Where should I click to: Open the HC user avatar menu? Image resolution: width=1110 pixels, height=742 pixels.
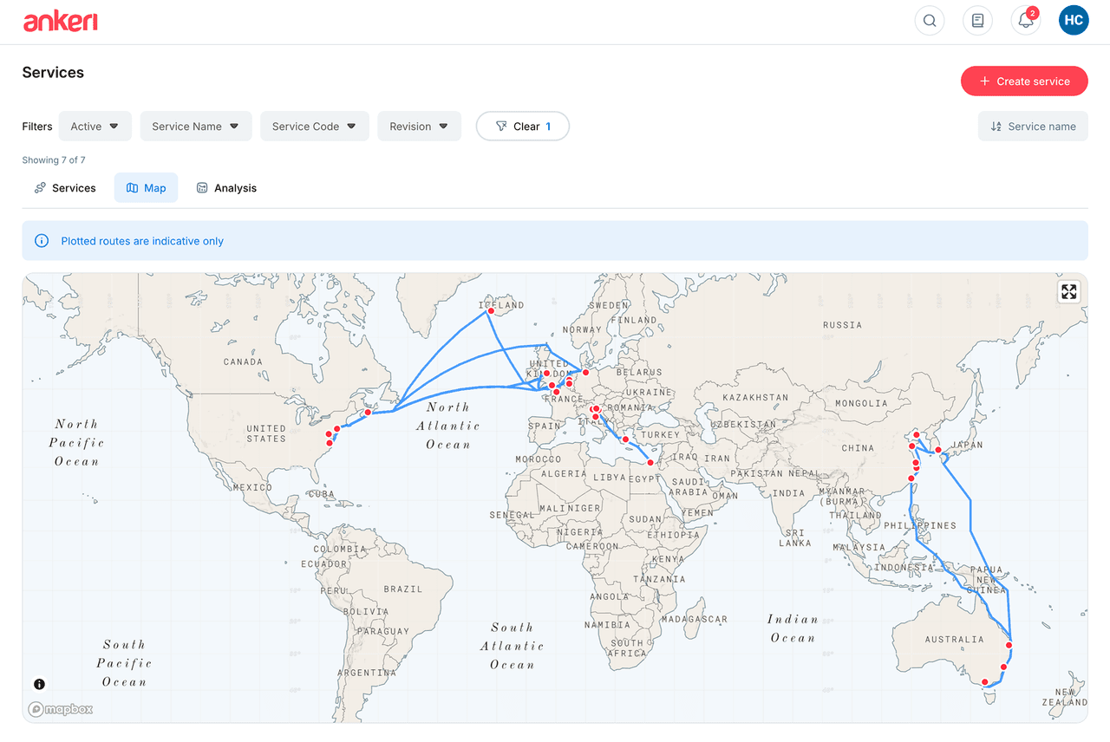point(1074,20)
